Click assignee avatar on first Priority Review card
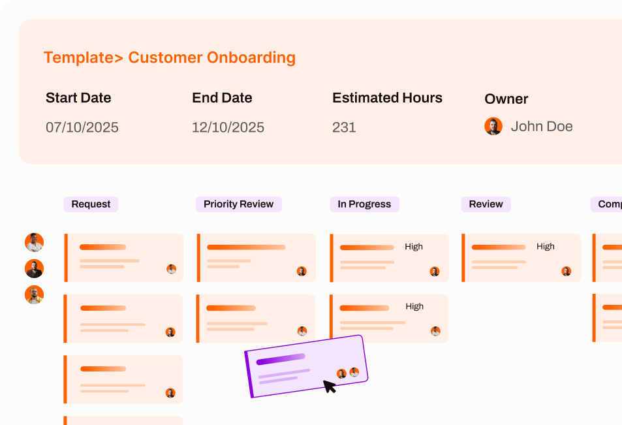 click(x=302, y=271)
